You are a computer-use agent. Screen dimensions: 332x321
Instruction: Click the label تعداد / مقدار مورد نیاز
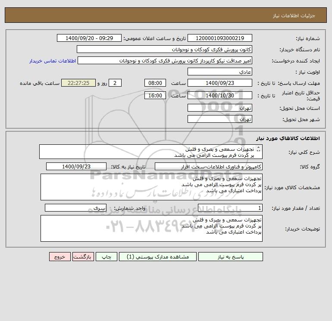tap(296, 208)
